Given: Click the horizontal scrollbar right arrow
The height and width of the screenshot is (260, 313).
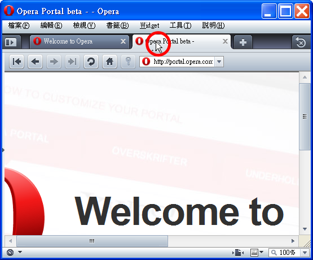Looking at the screenshot, I should (x=293, y=241).
